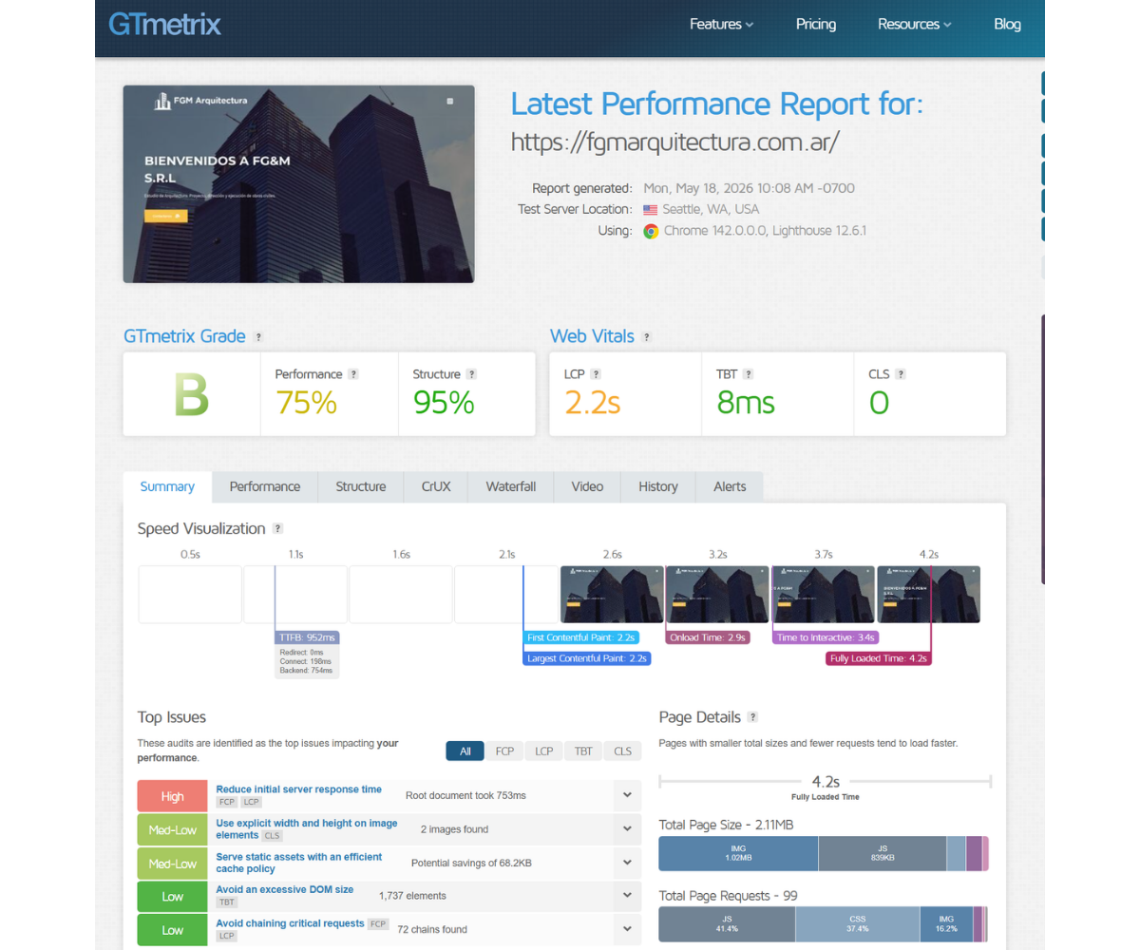Open Use explicit width and height link
The width and height of the screenshot is (1140, 950).
pyautogui.click(x=307, y=829)
